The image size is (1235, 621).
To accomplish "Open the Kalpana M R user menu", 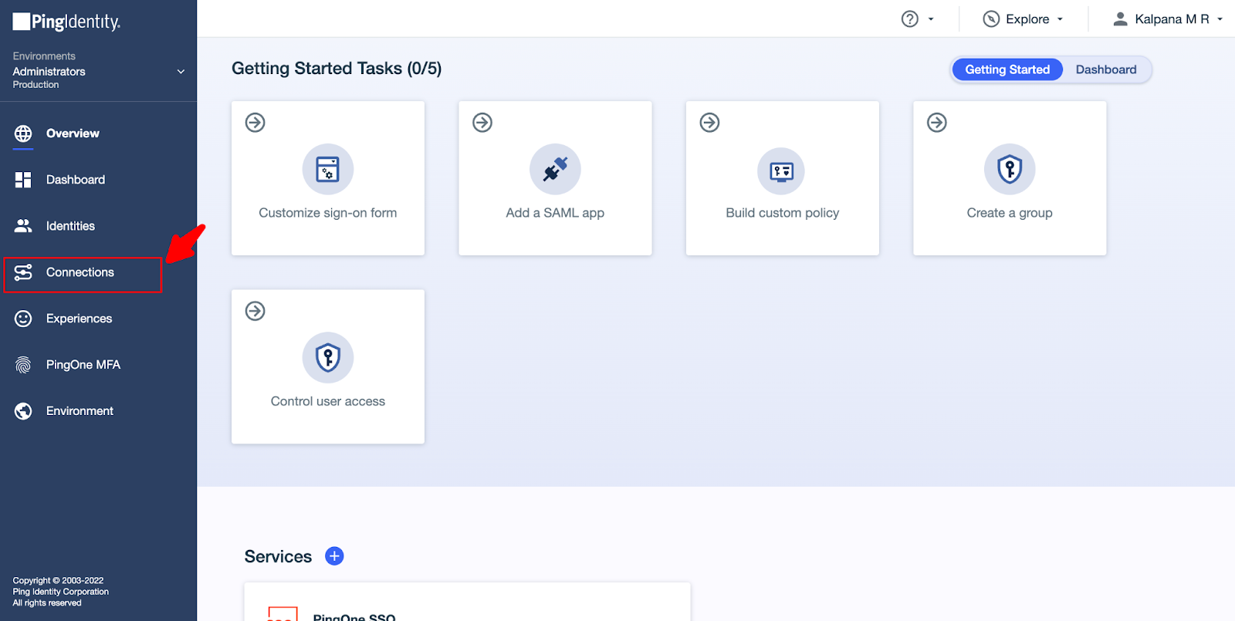I will 1167,19.
